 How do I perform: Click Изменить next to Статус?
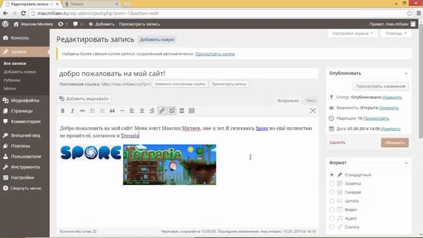[x=392, y=97]
